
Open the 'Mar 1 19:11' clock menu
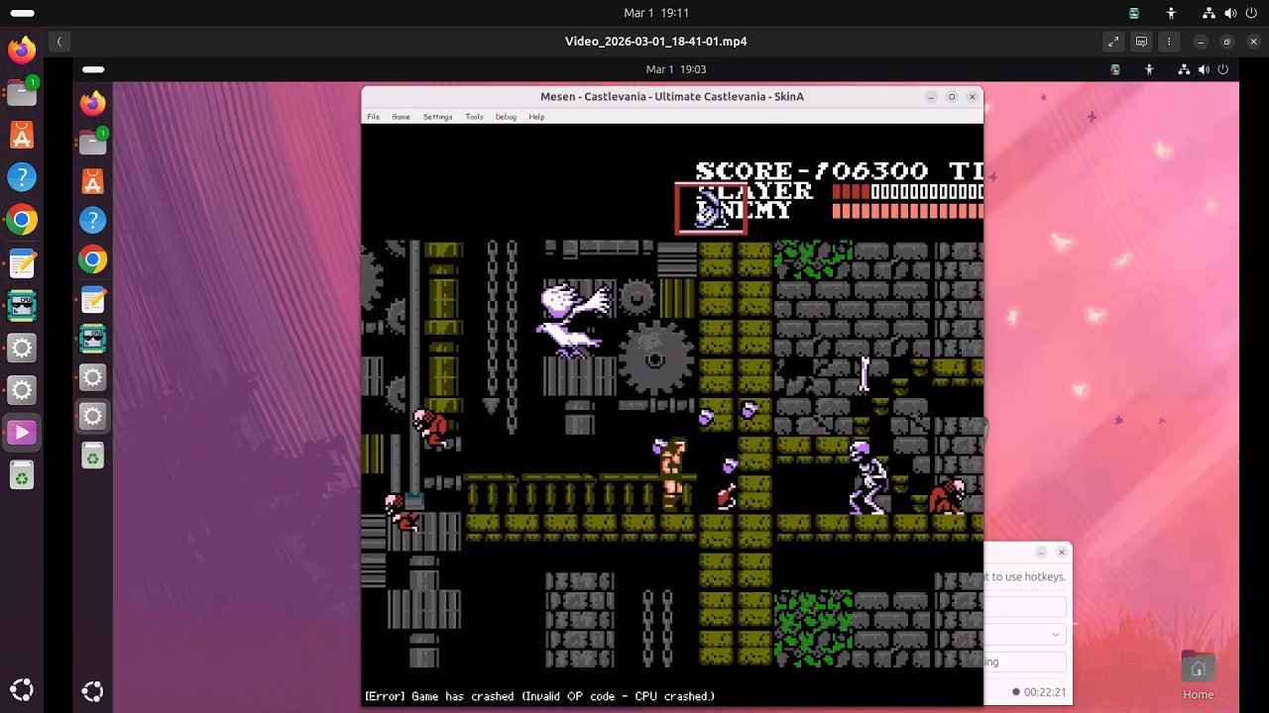click(656, 13)
